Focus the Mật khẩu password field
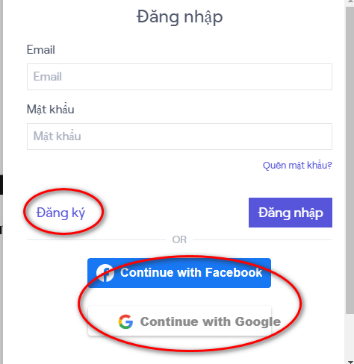 [x=179, y=136]
